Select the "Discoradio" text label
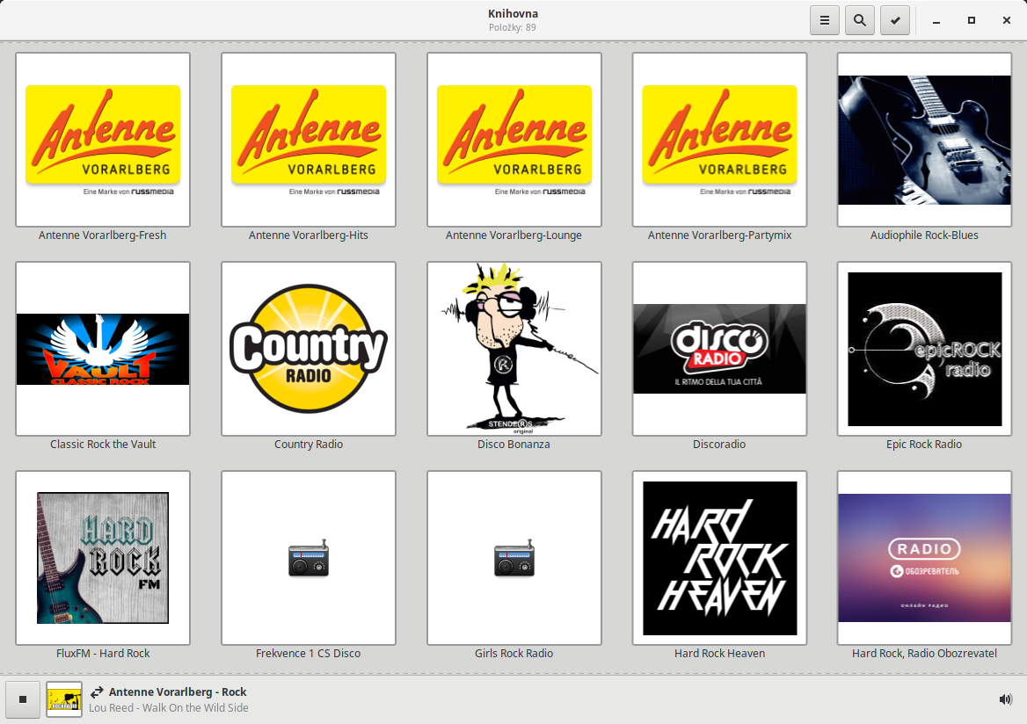1027x724 pixels. 719,444
